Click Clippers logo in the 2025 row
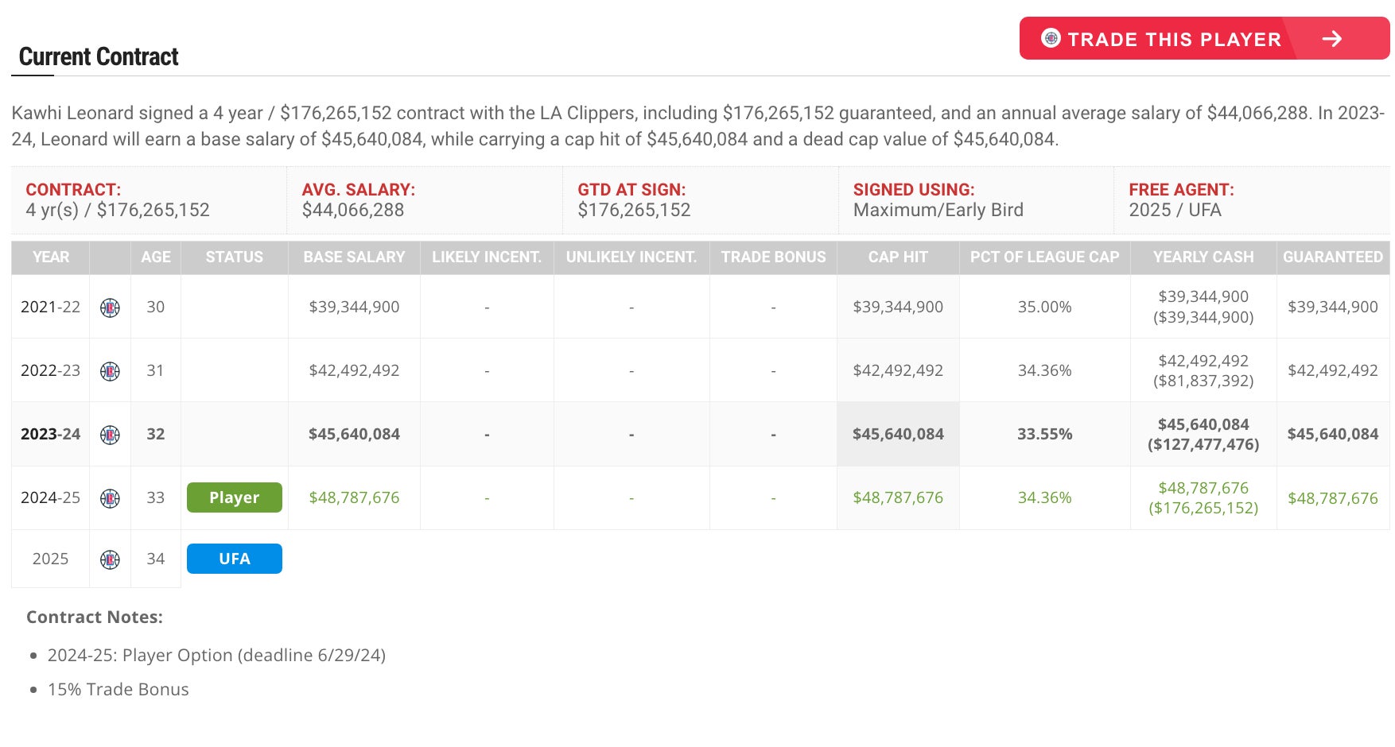 (x=111, y=559)
